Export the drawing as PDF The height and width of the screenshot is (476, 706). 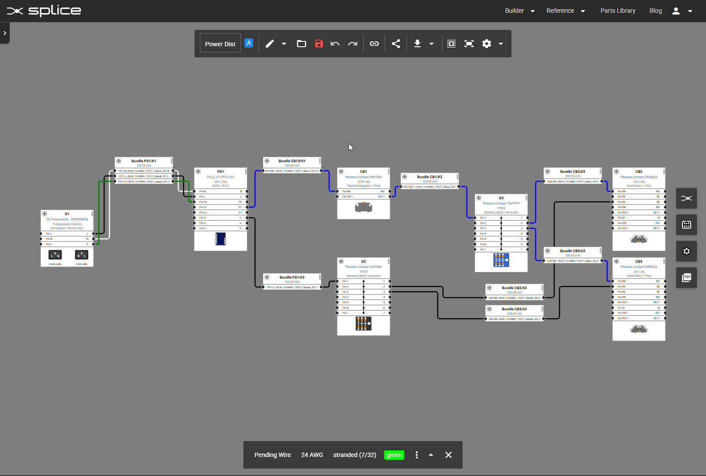pos(687,278)
